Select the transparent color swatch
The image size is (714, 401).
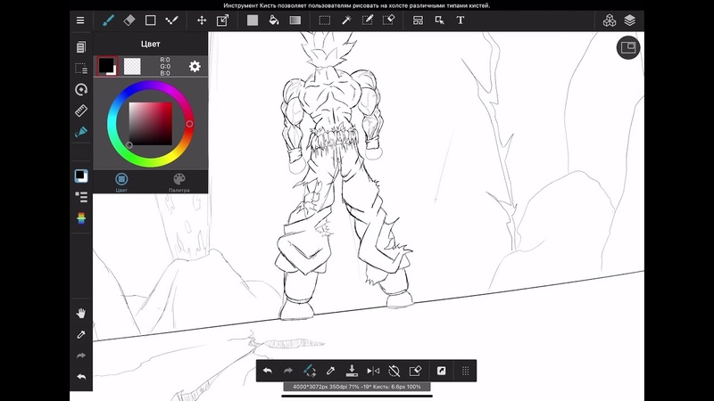tap(132, 66)
